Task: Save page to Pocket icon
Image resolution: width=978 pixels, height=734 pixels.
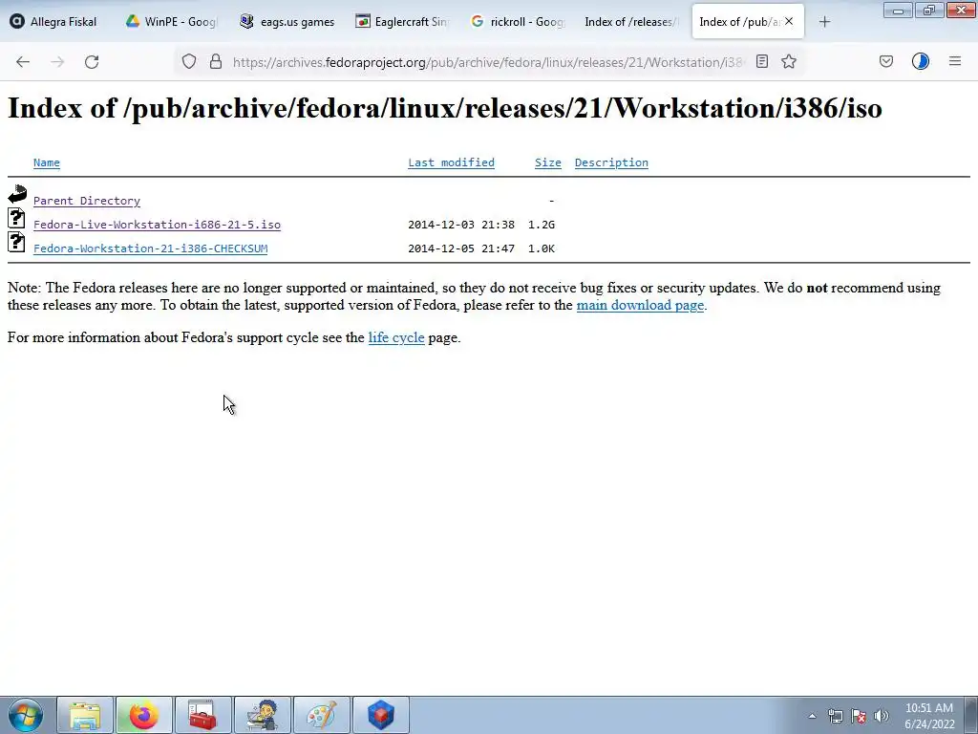Action: click(x=886, y=61)
